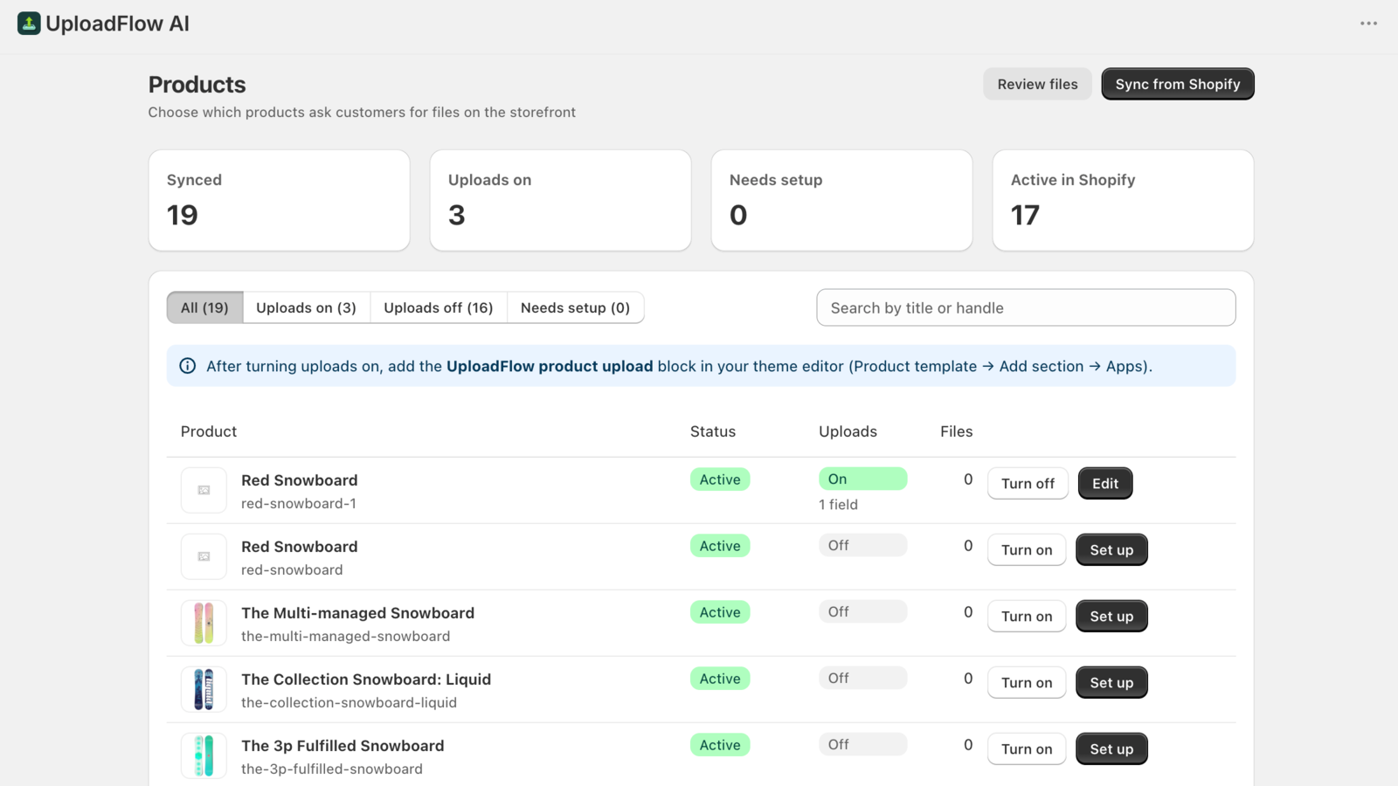Set up The 3p Fulfilled Snowboard
Screen dimensions: 1398x786
(1111, 748)
